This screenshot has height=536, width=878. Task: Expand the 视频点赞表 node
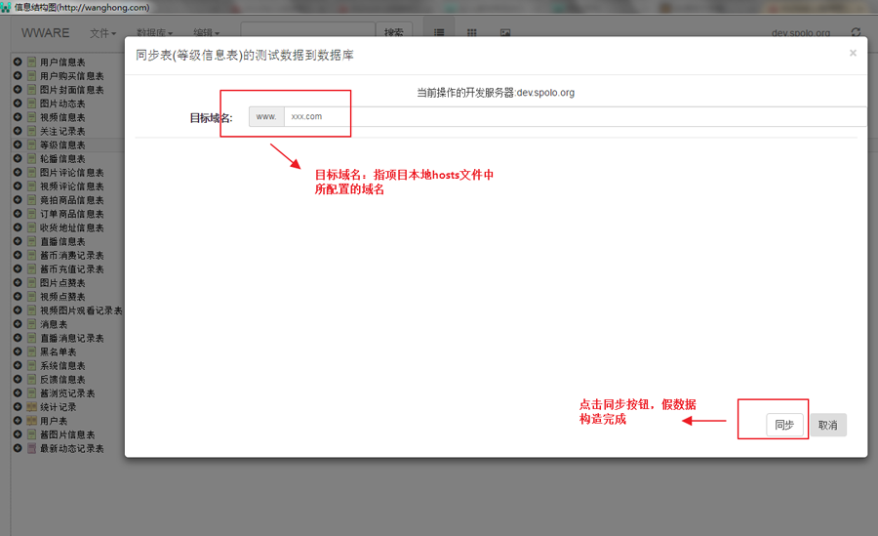pos(18,296)
